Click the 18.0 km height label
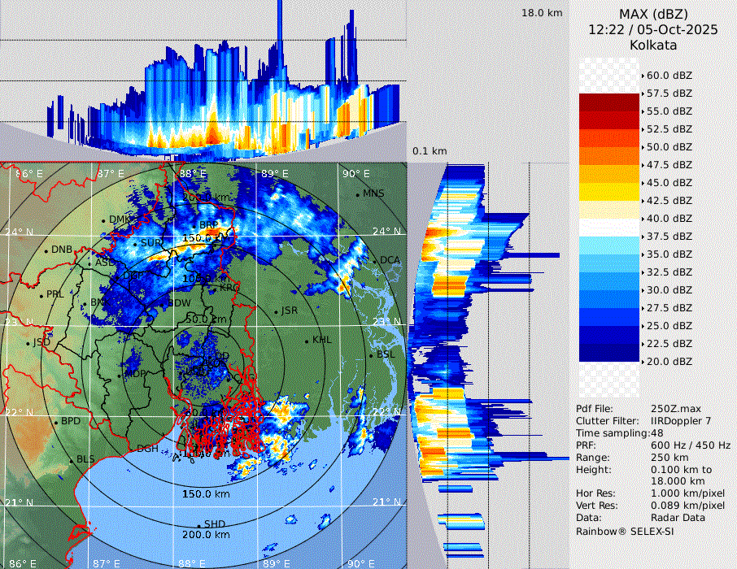The height and width of the screenshot is (569, 737). coord(542,13)
